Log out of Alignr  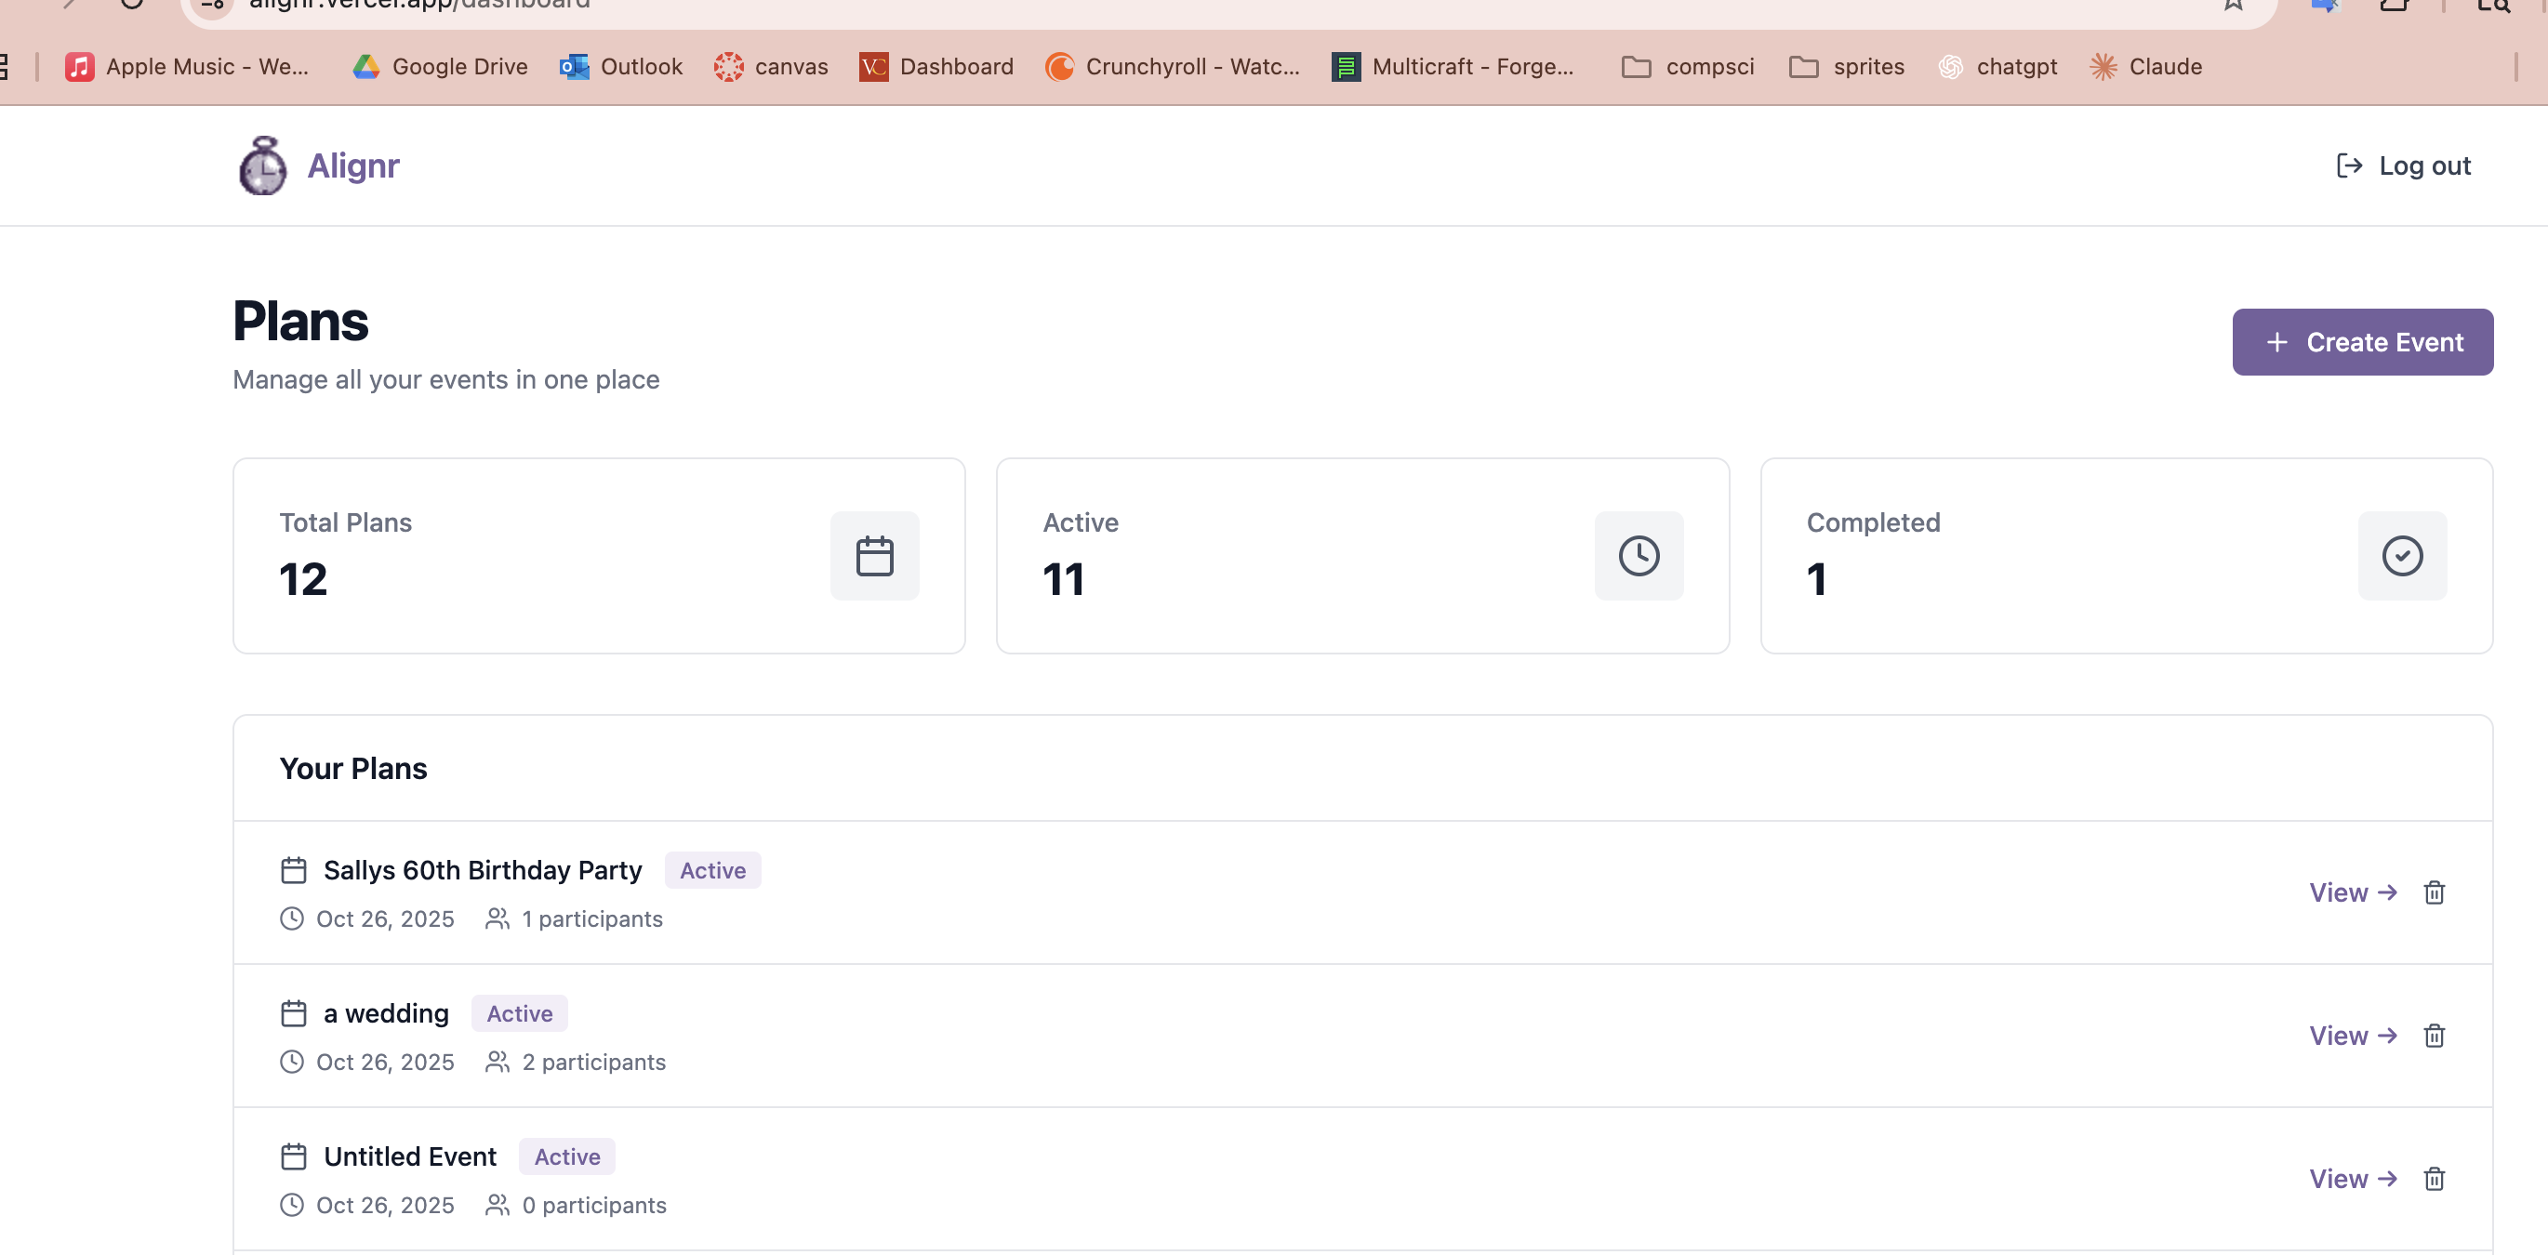(2404, 166)
